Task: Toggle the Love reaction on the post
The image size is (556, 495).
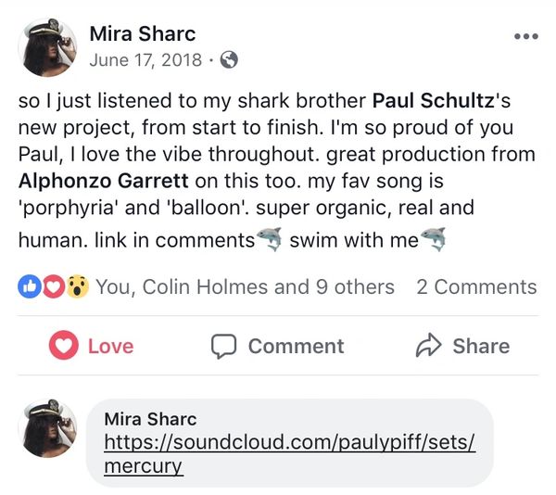Action: point(92,346)
